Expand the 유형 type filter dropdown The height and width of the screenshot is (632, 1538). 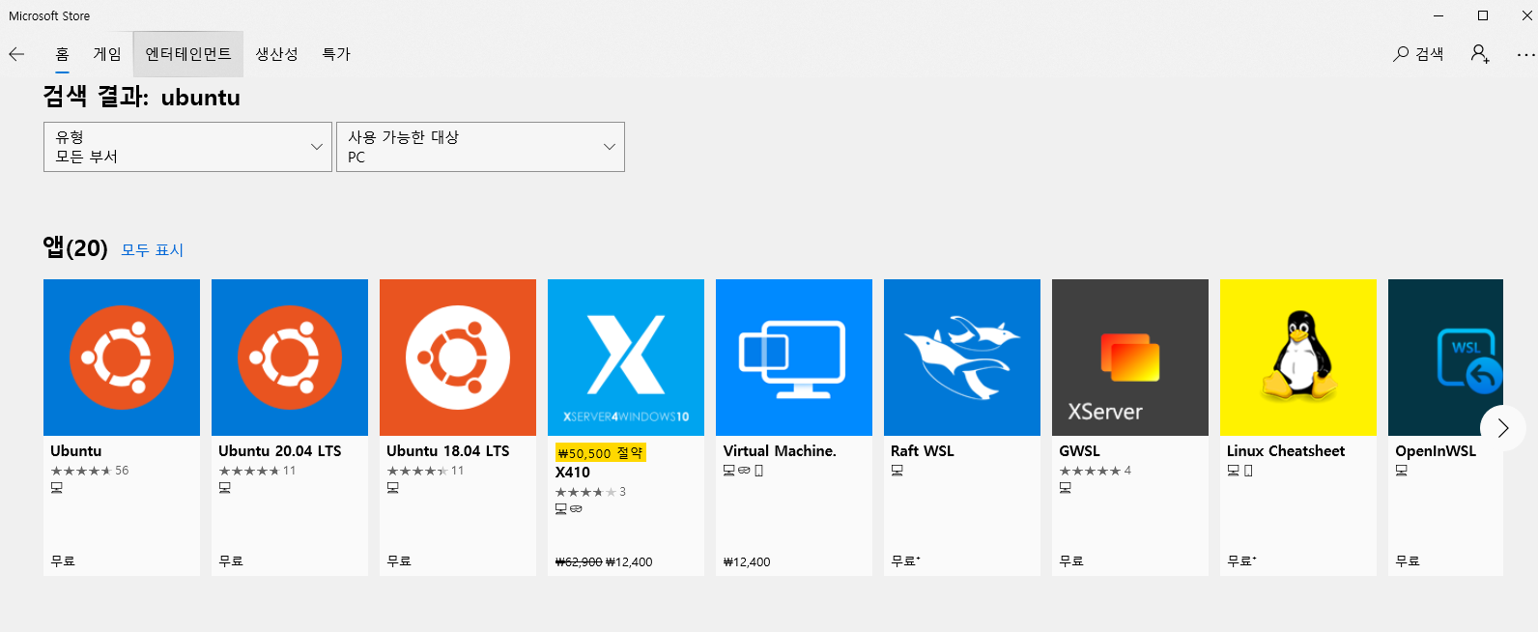187,147
